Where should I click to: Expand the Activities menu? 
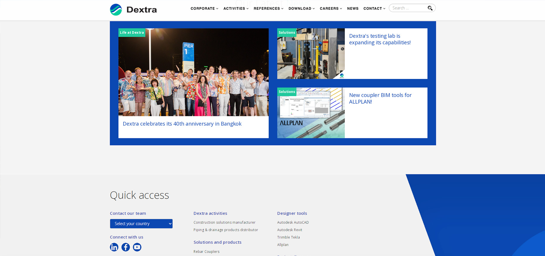(236, 9)
